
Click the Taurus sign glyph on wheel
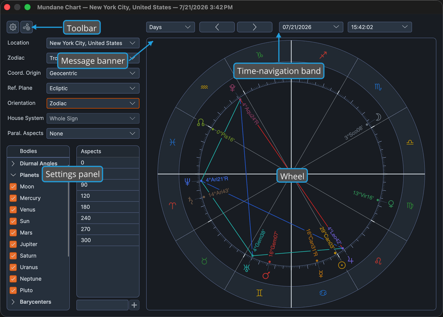coord(204,261)
